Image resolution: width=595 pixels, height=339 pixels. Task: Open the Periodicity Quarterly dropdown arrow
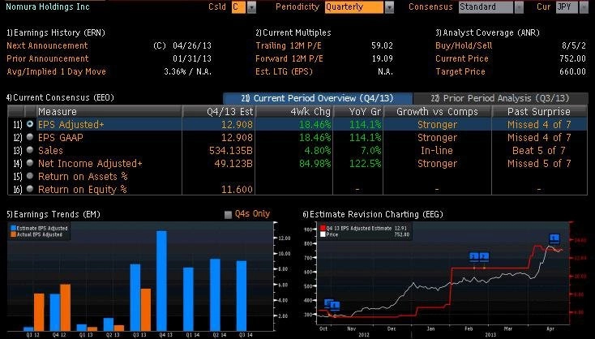[x=389, y=7]
